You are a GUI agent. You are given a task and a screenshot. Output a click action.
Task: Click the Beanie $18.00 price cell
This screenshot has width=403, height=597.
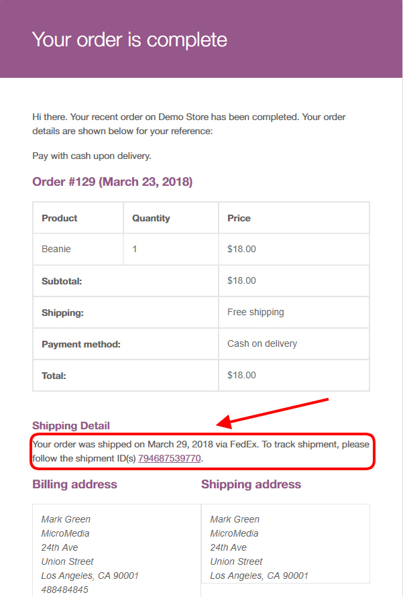pos(241,249)
